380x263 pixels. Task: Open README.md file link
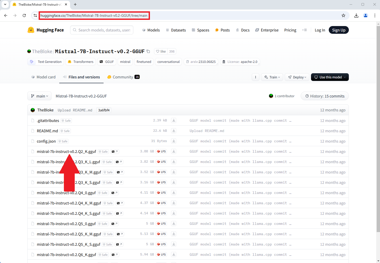pyautogui.click(x=47, y=131)
